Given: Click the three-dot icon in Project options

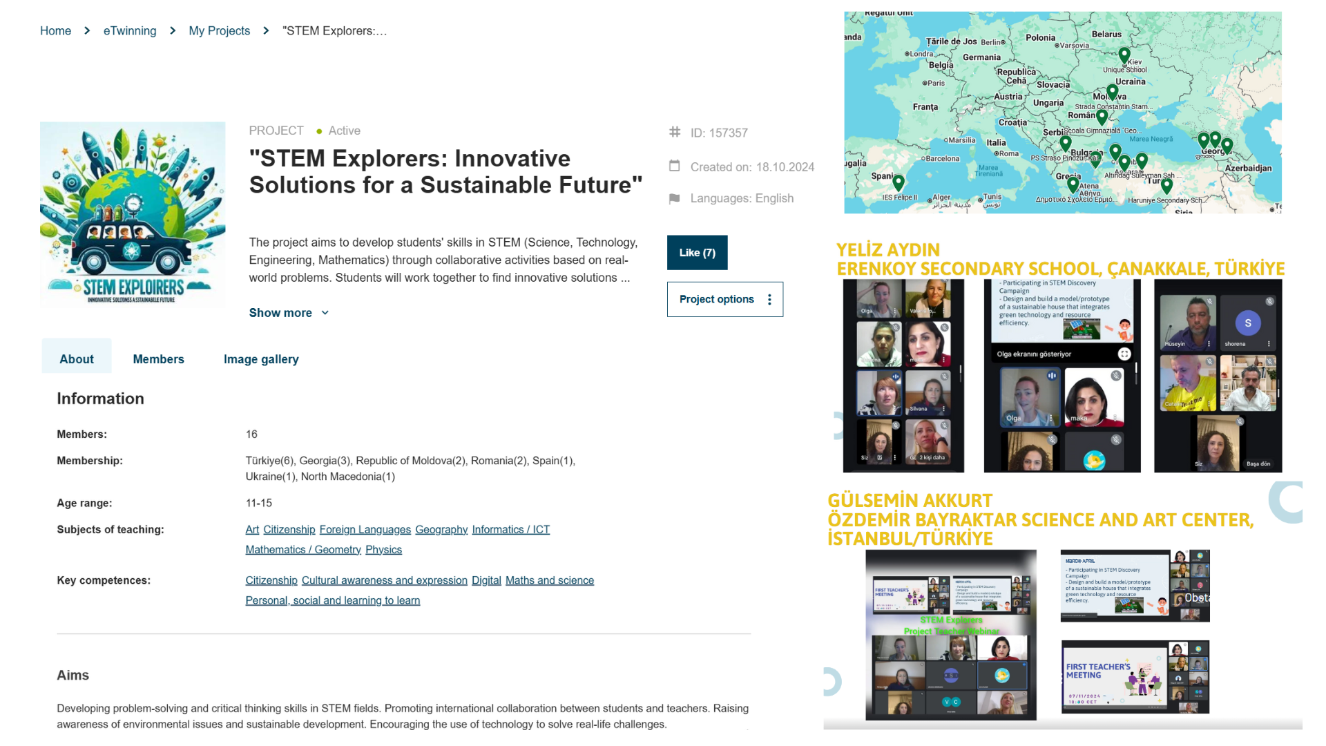Looking at the screenshot, I should point(769,299).
